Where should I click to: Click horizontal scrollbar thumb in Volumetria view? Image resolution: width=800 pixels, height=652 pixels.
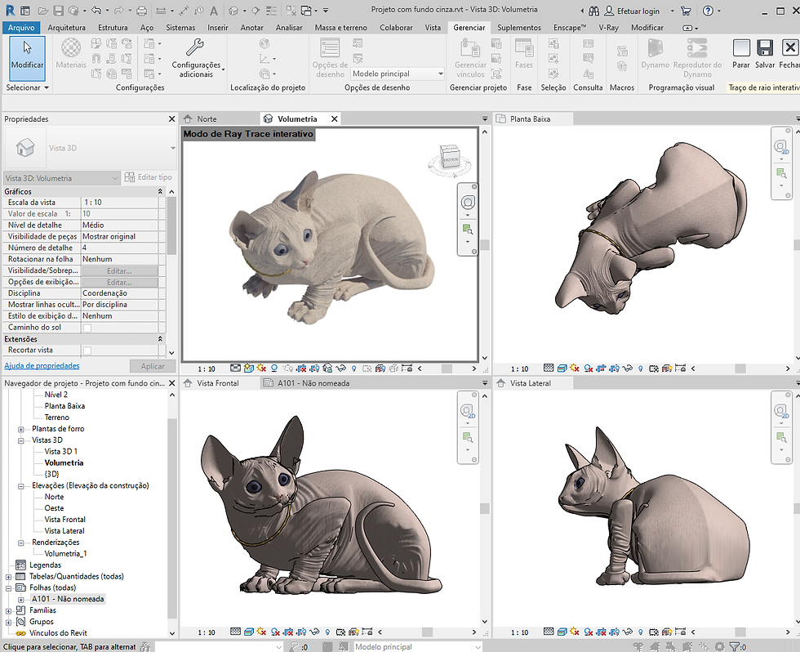(447, 368)
